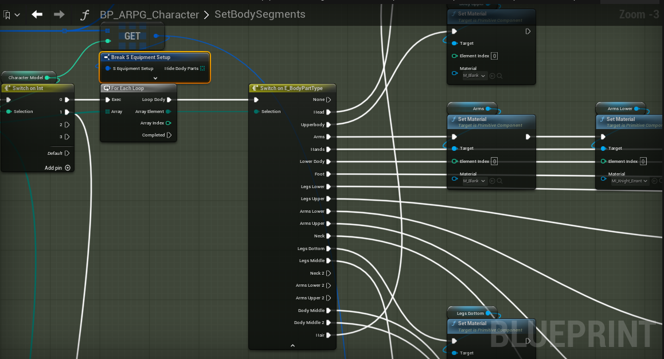Add a pin to Switch on Int
The image size is (664, 359).
68,168
